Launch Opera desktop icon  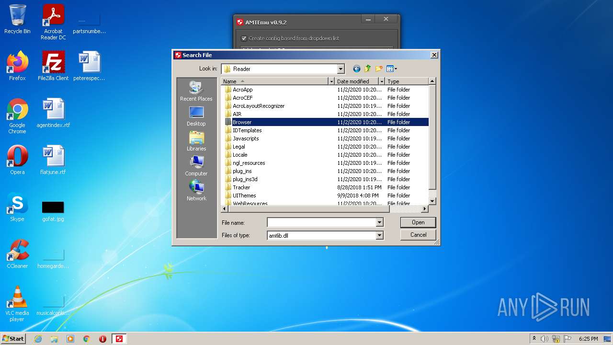[17, 160]
